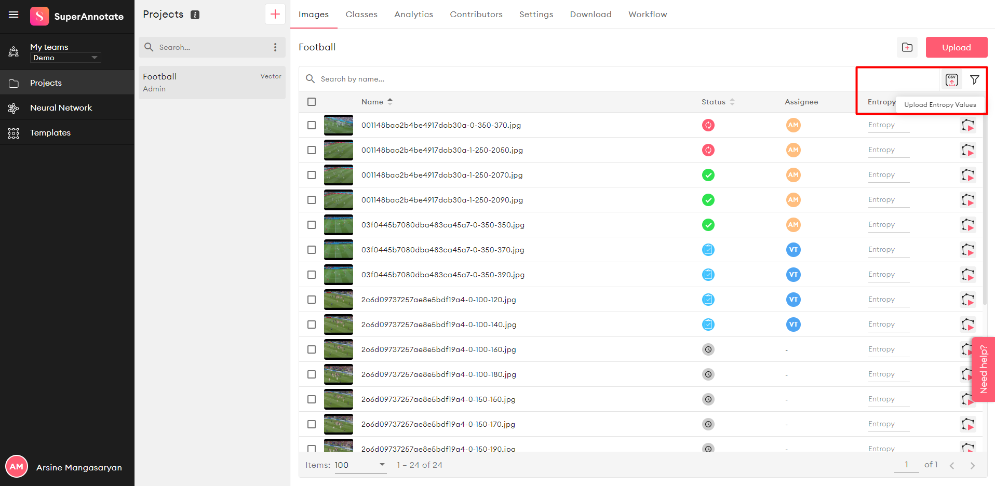Click VT assignee avatar of 03f0445b7080dba483ca45a7-0-350-390.jpg
The height and width of the screenshot is (486, 995).
tap(793, 275)
